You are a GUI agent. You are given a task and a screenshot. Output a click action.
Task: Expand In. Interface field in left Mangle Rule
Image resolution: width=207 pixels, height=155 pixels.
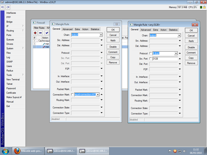[101, 76]
